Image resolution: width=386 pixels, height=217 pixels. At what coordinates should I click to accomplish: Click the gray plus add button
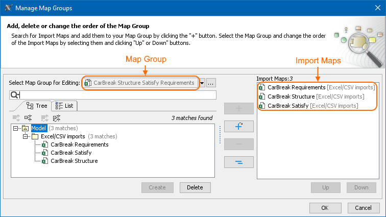[238, 108]
